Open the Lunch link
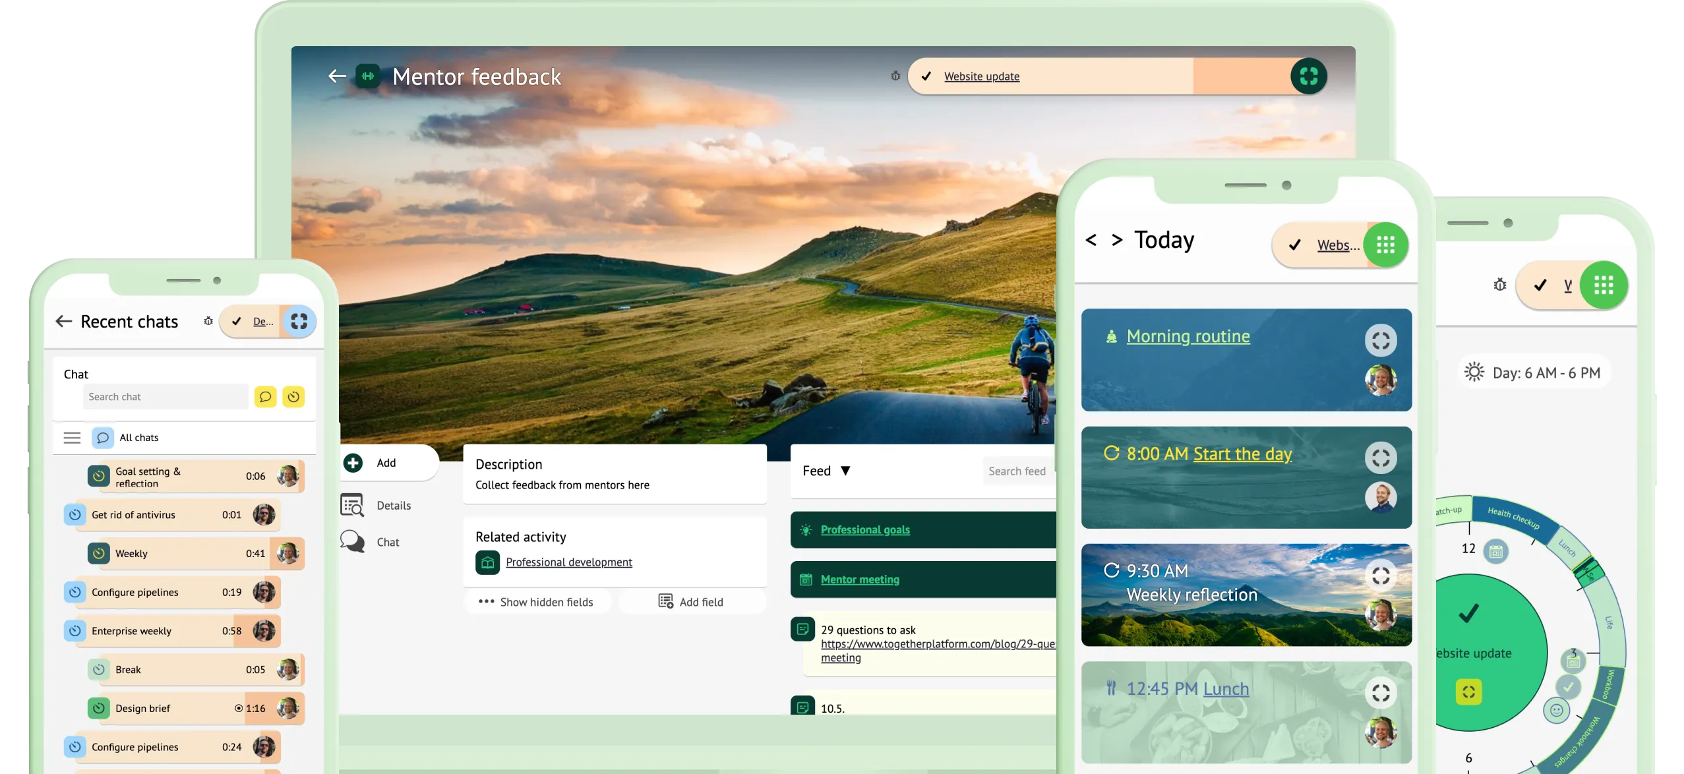Image resolution: width=1684 pixels, height=774 pixels. click(x=1226, y=689)
